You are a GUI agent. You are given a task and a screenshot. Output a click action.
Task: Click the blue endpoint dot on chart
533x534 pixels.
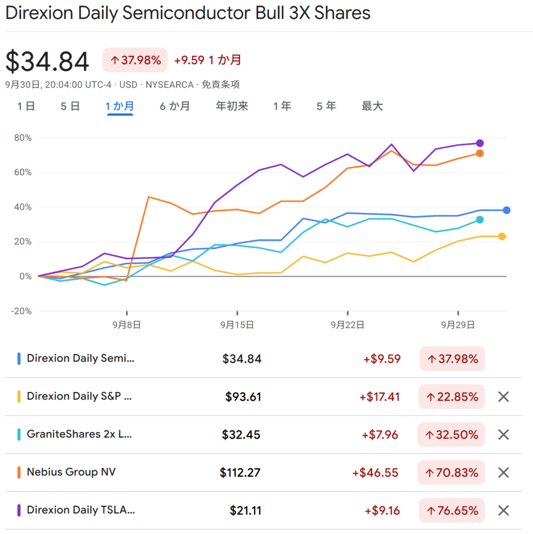pyautogui.click(x=506, y=210)
